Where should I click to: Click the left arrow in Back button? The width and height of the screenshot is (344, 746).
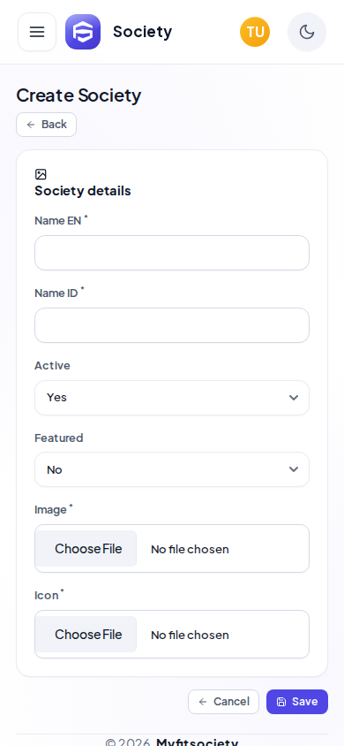(x=31, y=125)
